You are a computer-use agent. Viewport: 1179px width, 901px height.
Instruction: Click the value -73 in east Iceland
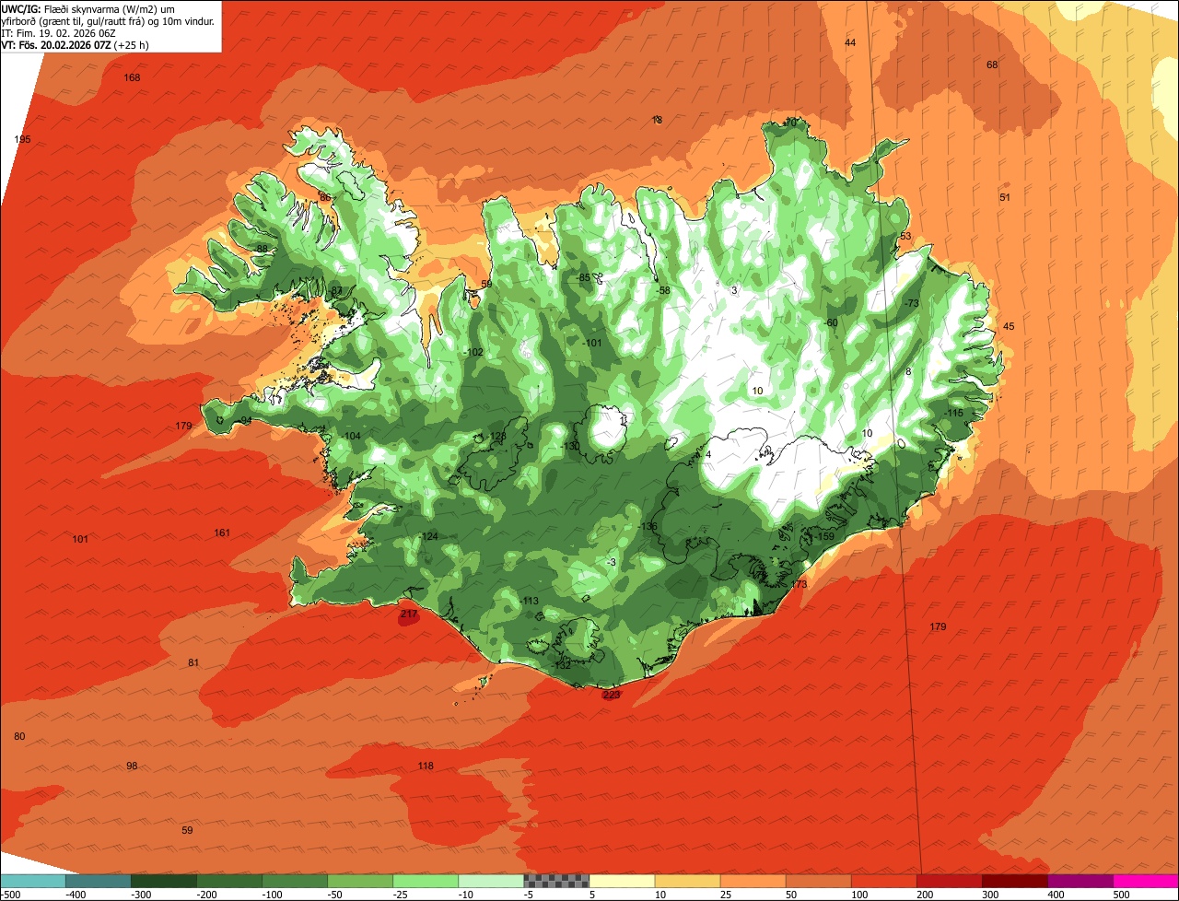pyautogui.click(x=911, y=303)
